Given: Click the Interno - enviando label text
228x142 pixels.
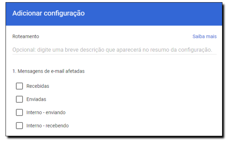Looking at the screenshot, I should [46, 112].
